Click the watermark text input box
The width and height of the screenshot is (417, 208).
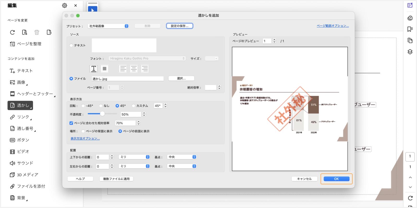pos(124,45)
